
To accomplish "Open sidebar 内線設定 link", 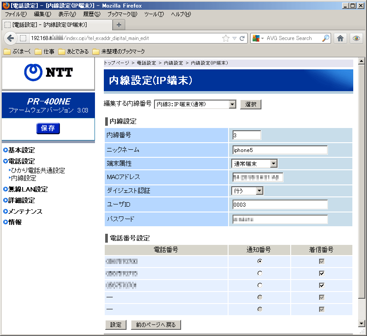I will point(23,178).
